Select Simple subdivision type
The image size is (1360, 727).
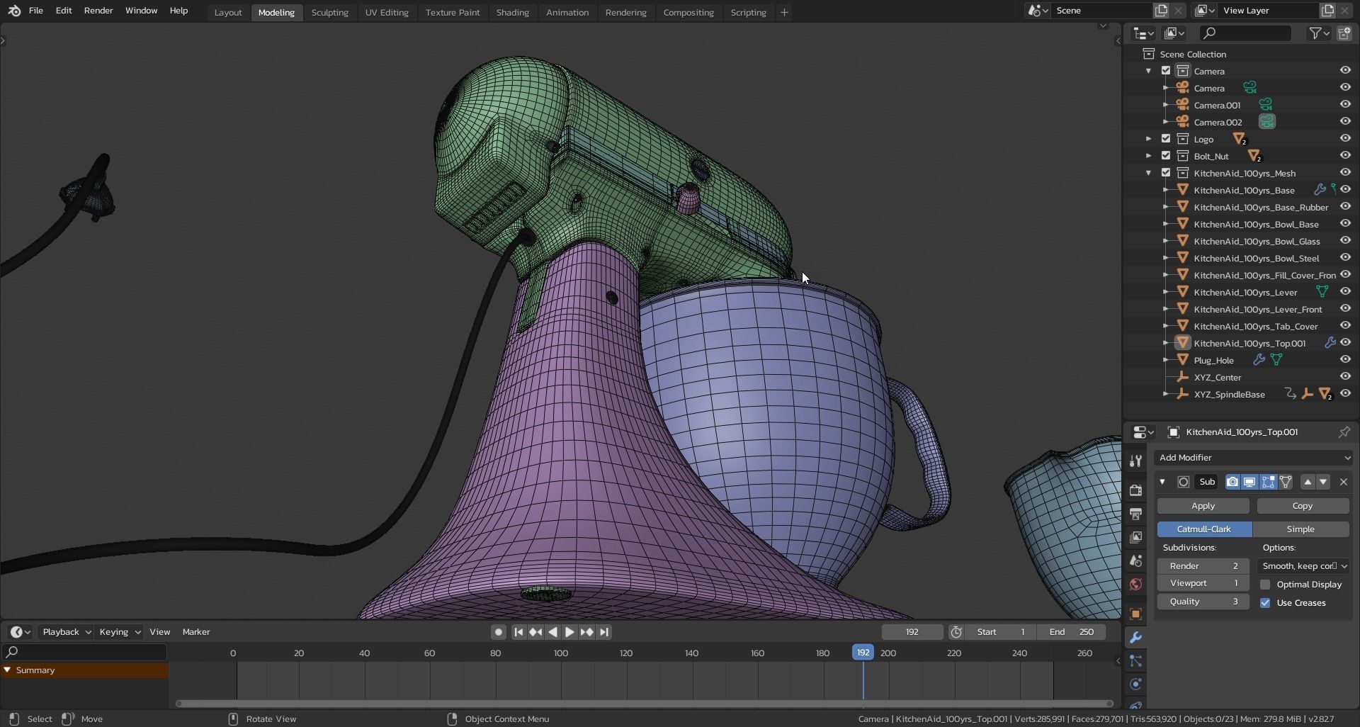pyautogui.click(x=1300, y=529)
